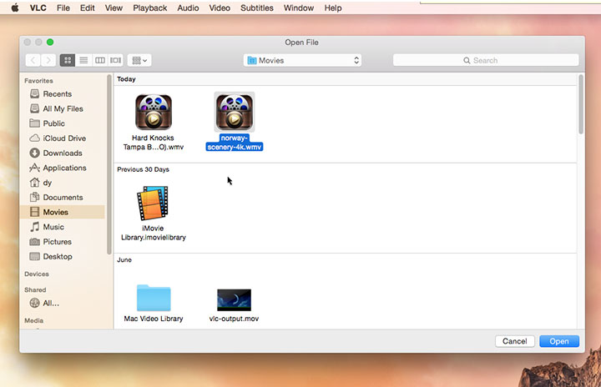601x387 pixels.
Task: Click the back navigation arrow
Action: point(33,60)
